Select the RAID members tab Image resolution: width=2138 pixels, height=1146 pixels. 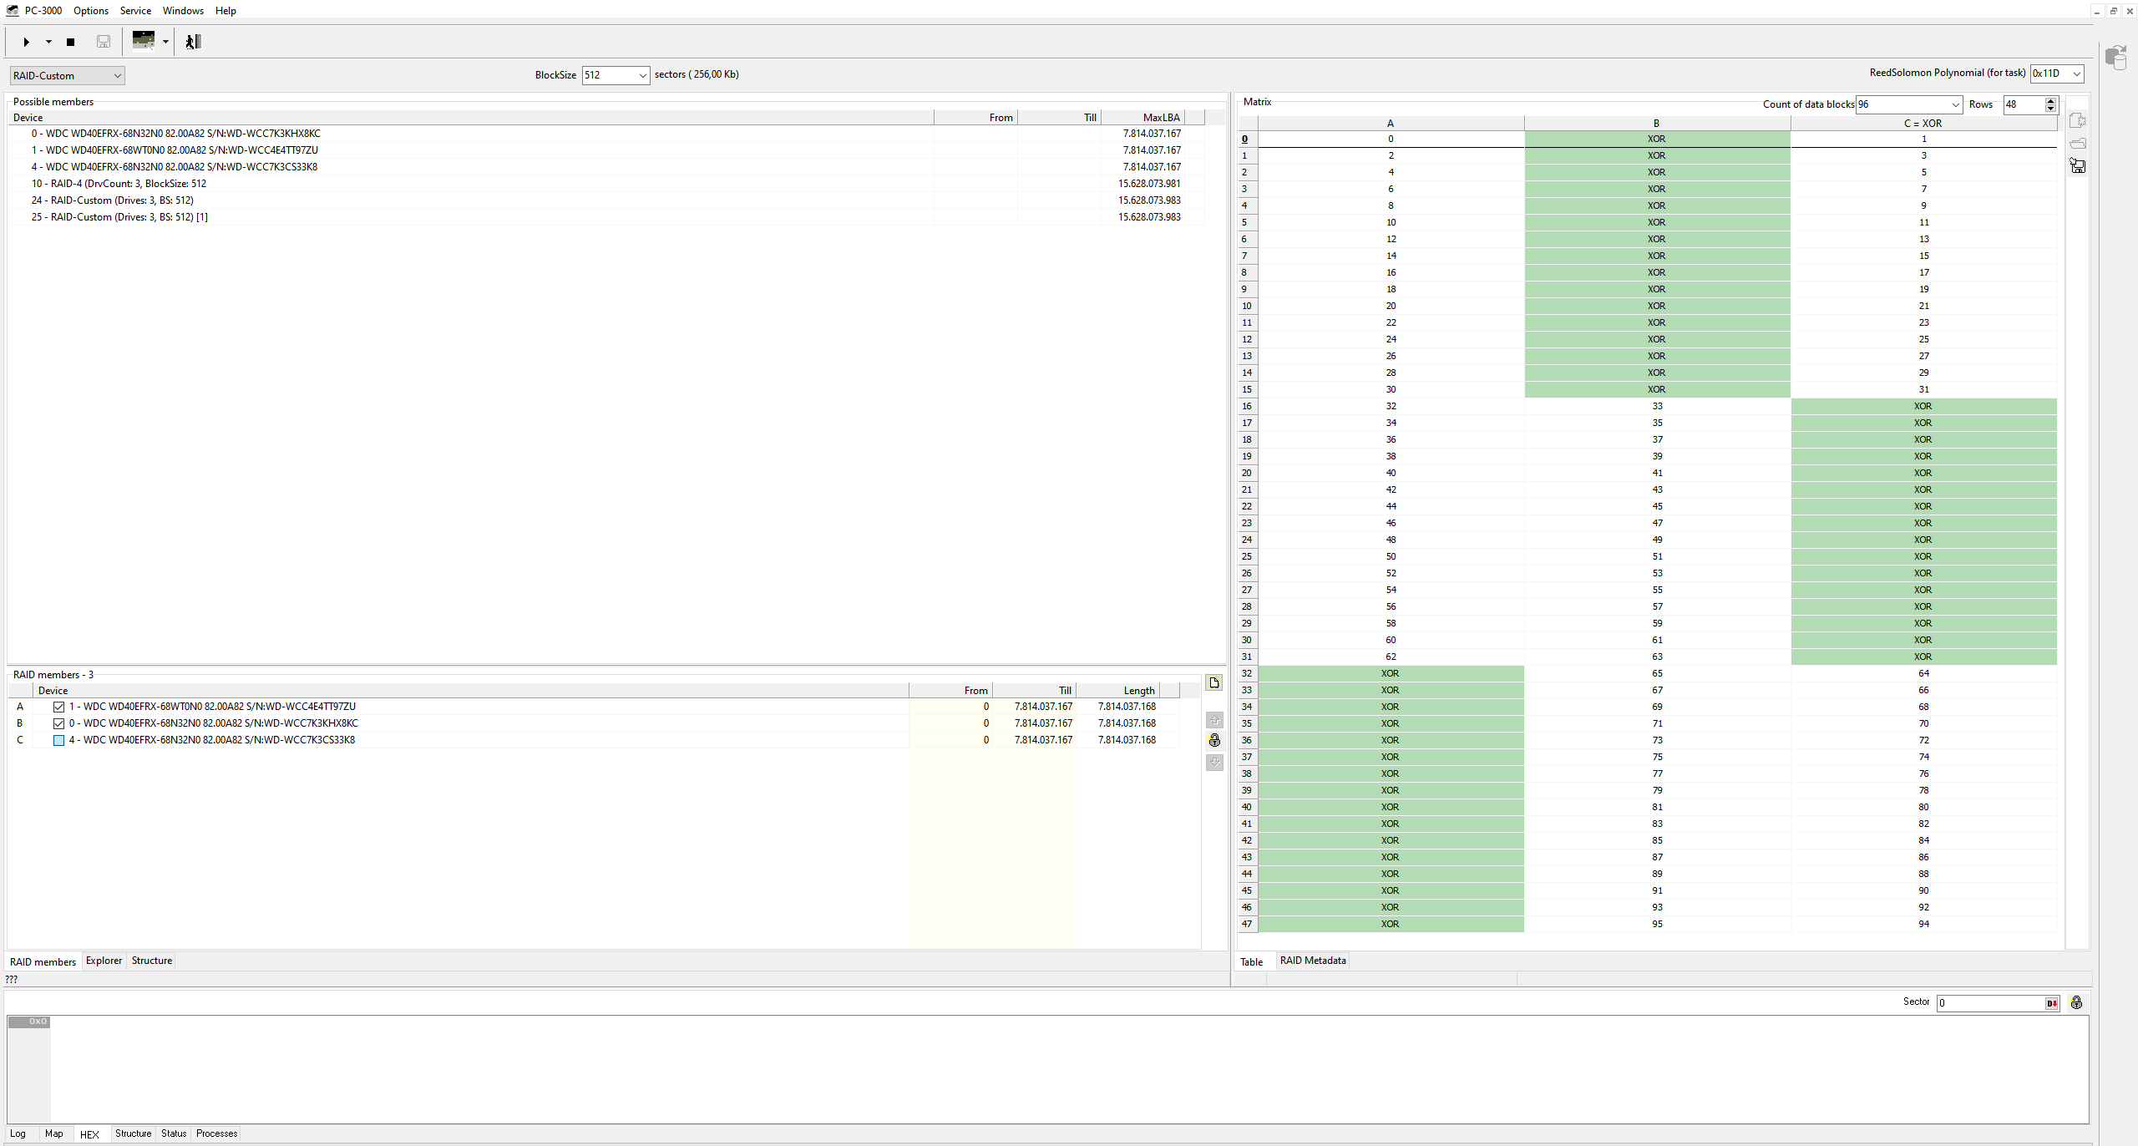(x=43, y=962)
